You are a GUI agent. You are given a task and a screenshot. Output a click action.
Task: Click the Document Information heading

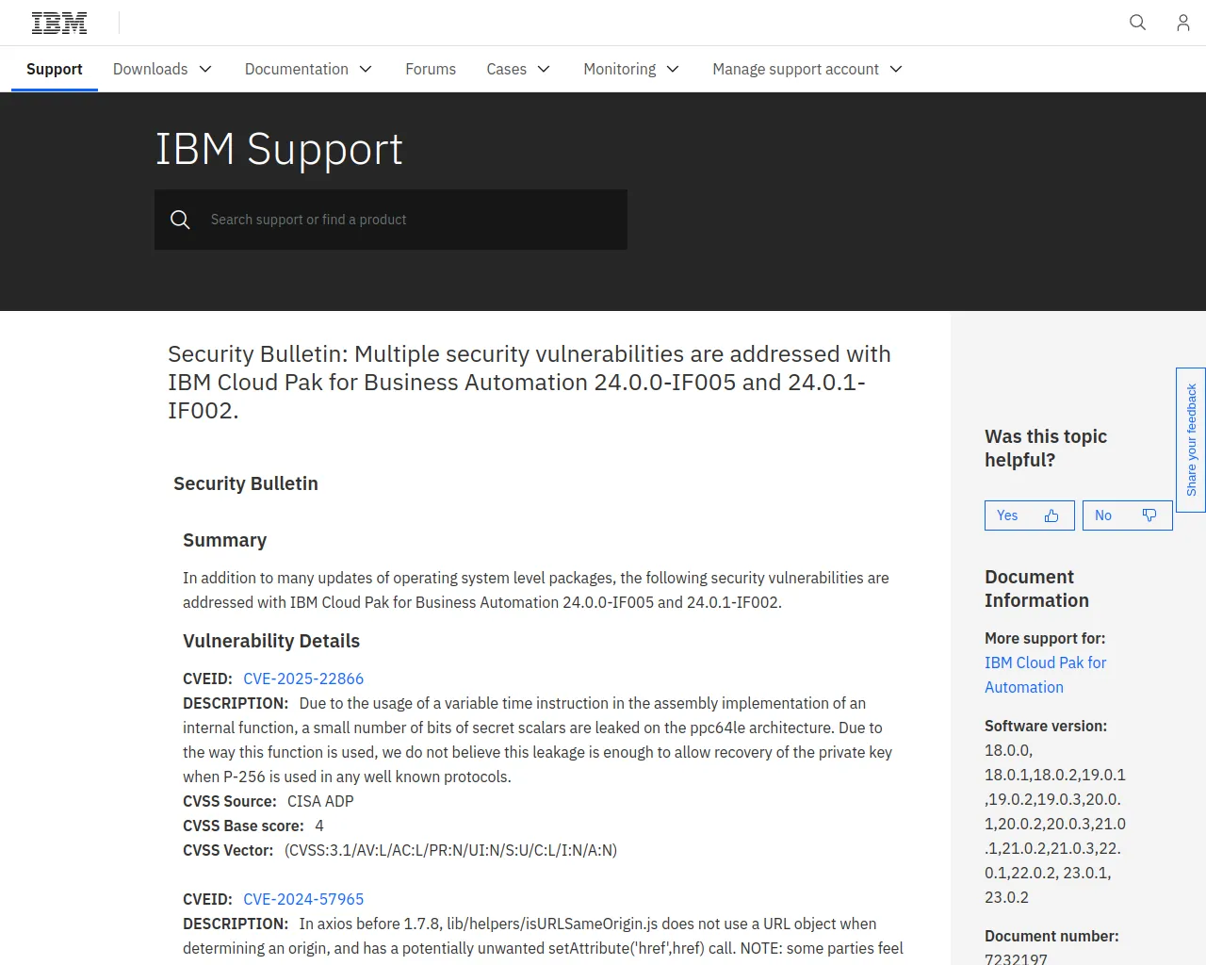point(1036,588)
